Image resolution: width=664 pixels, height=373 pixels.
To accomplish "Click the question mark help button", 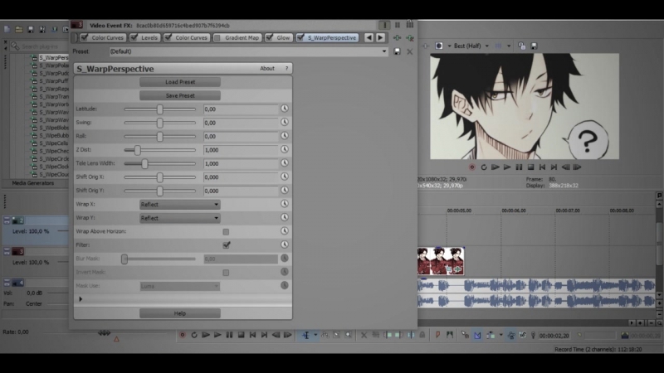I will coord(286,69).
